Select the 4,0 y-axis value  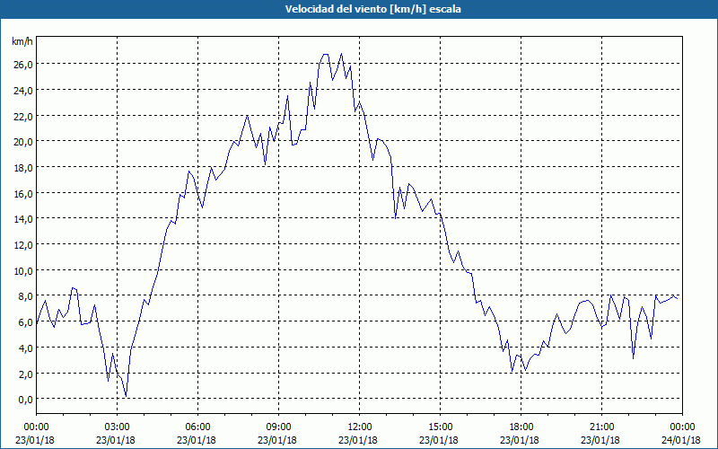point(25,348)
